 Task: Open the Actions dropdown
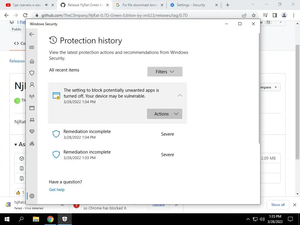pos(165,114)
